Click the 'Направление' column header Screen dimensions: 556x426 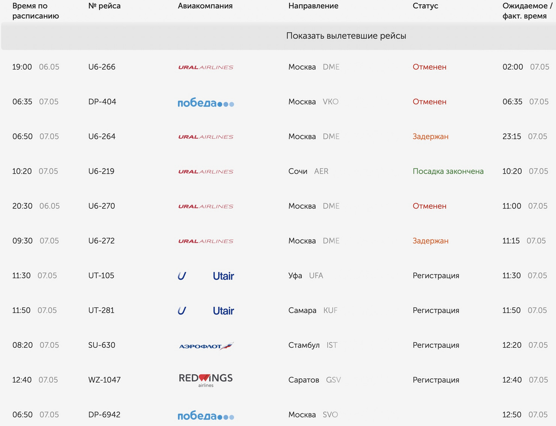point(313,6)
